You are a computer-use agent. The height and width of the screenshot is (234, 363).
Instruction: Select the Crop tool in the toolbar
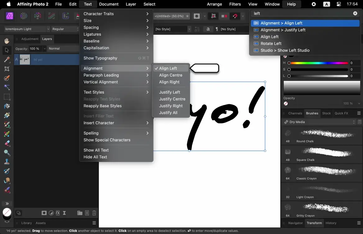pyautogui.click(x=7, y=69)
